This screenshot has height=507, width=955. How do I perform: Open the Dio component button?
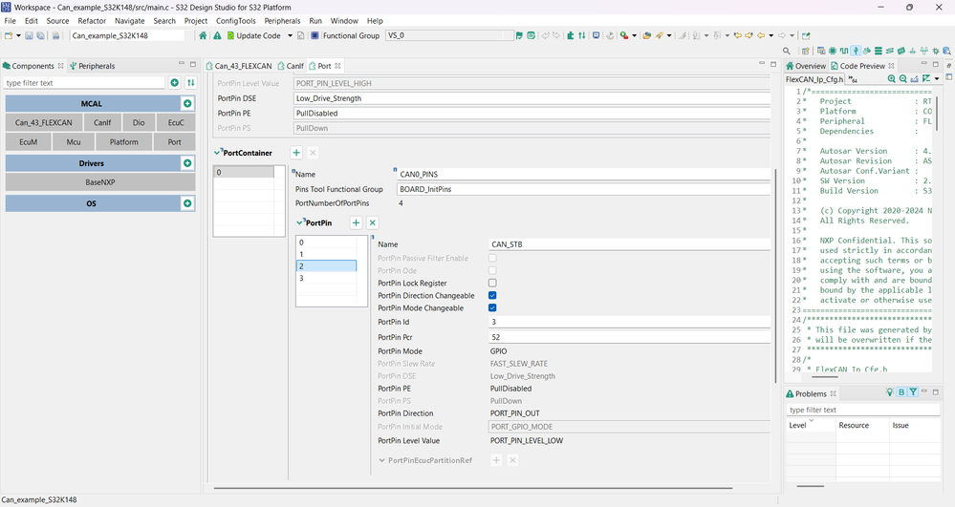pos(139,122)
